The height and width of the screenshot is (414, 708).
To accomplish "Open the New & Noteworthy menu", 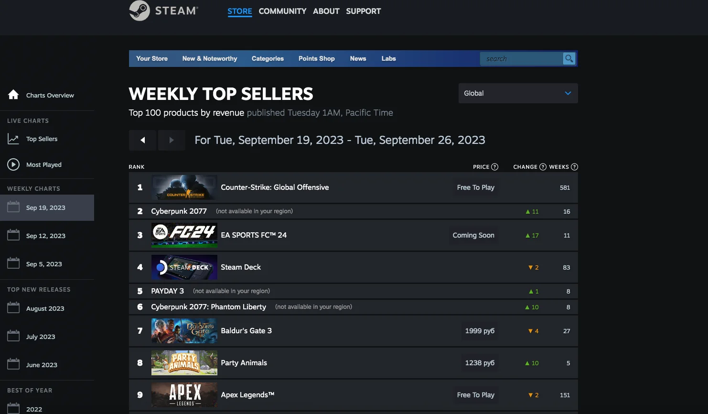I will coord(210,59).
